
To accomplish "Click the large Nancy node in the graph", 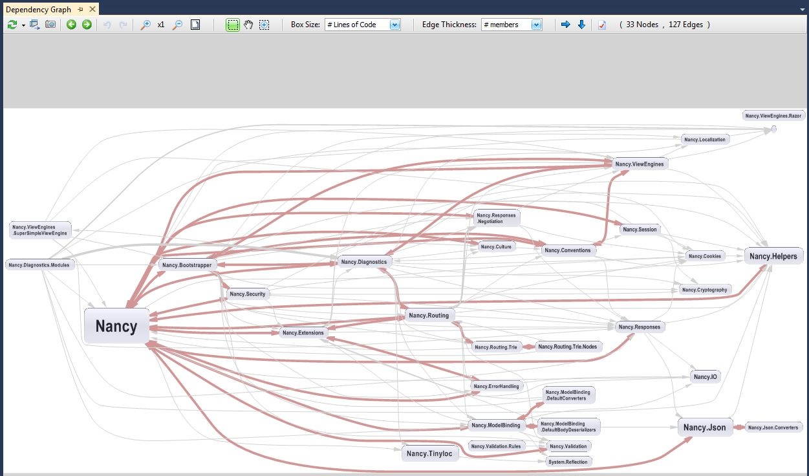I will click(x=116, y=326).
